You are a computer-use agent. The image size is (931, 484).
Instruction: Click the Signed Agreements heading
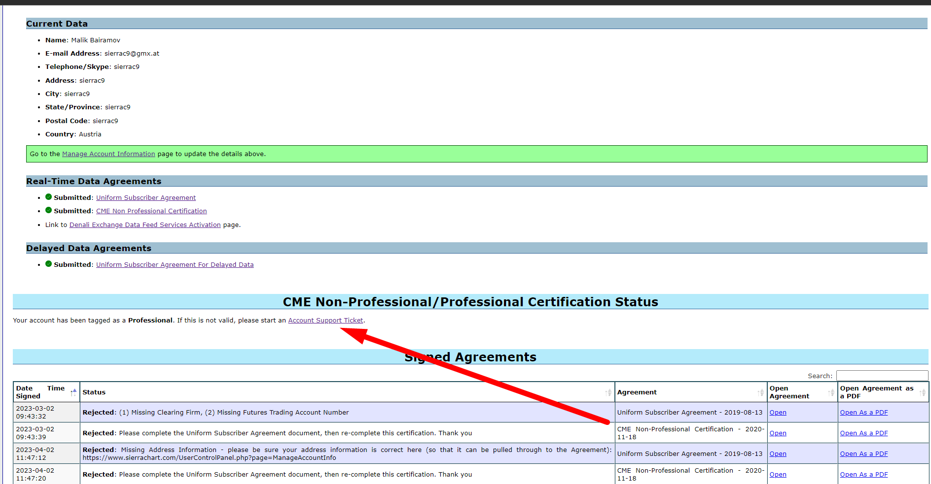(470, 357)
